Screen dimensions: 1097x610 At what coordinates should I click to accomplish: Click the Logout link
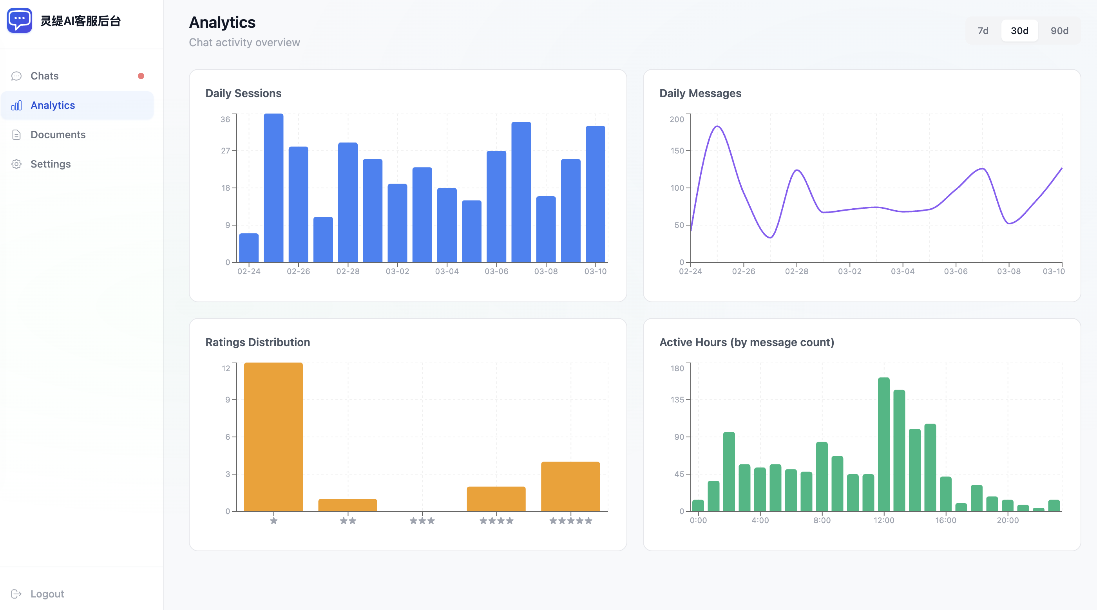(47, 594)
